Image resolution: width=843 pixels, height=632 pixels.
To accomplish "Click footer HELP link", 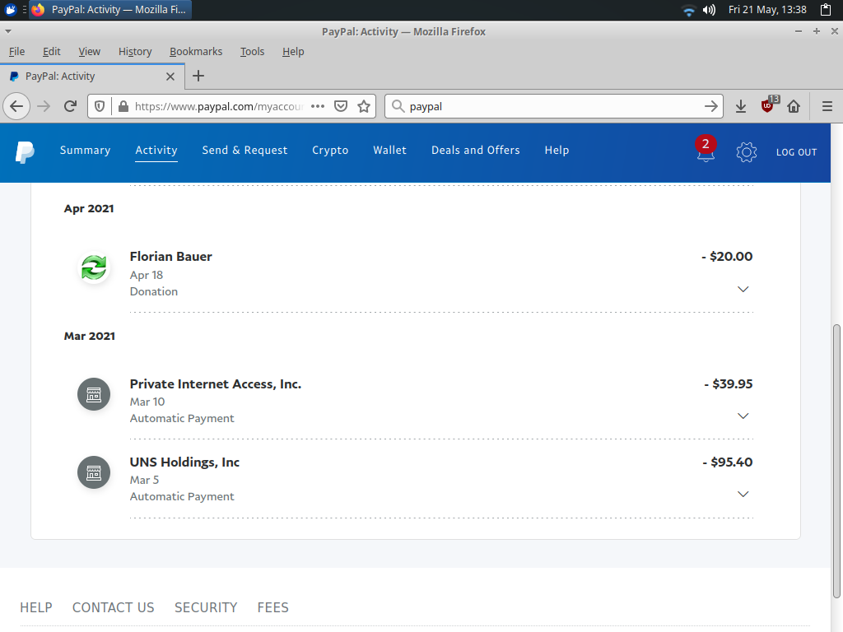I will [36, 608].
